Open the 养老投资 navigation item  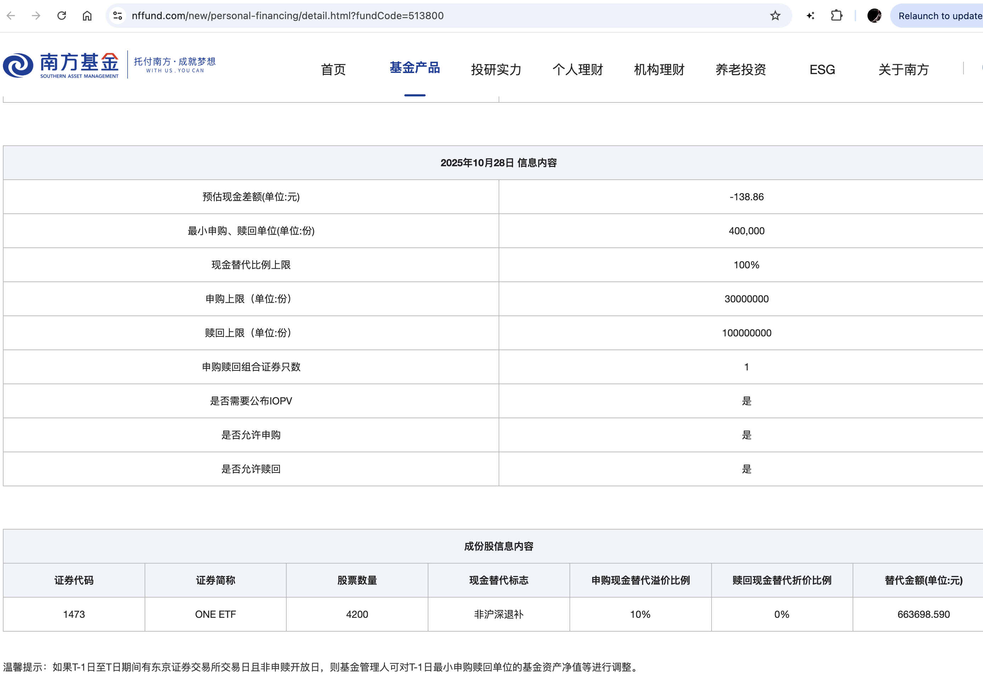740,69
